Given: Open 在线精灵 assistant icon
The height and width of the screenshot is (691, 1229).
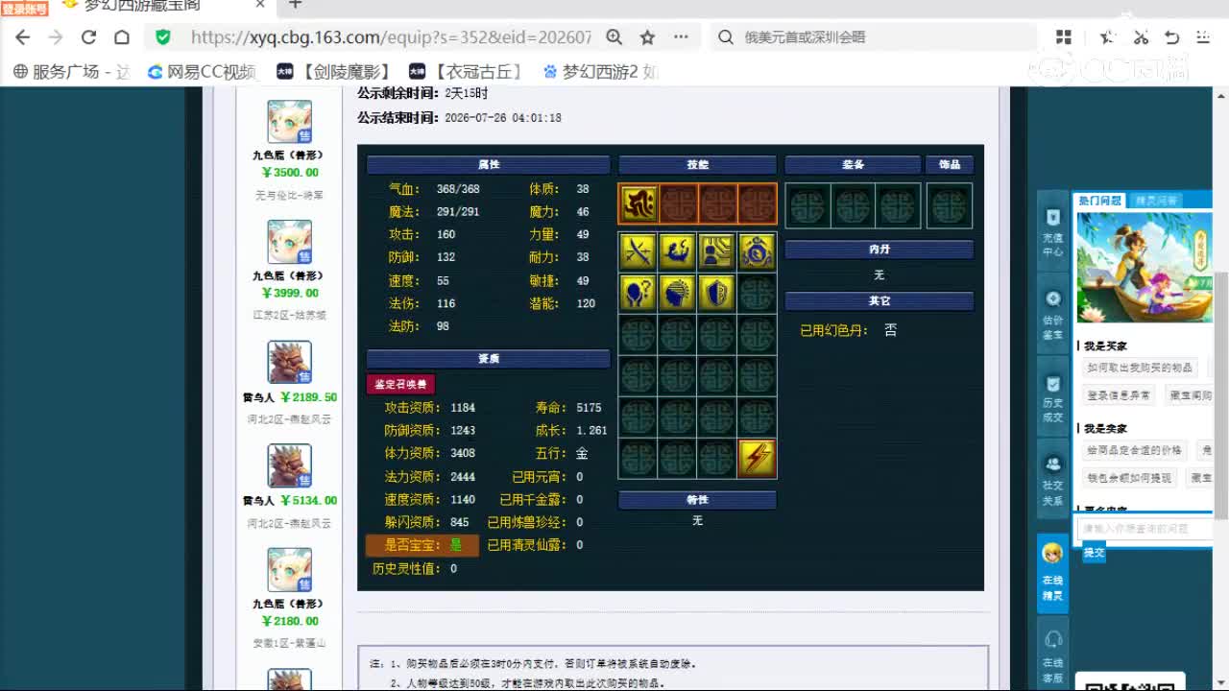Looking at the screenshot, I should coord(1052,573).
